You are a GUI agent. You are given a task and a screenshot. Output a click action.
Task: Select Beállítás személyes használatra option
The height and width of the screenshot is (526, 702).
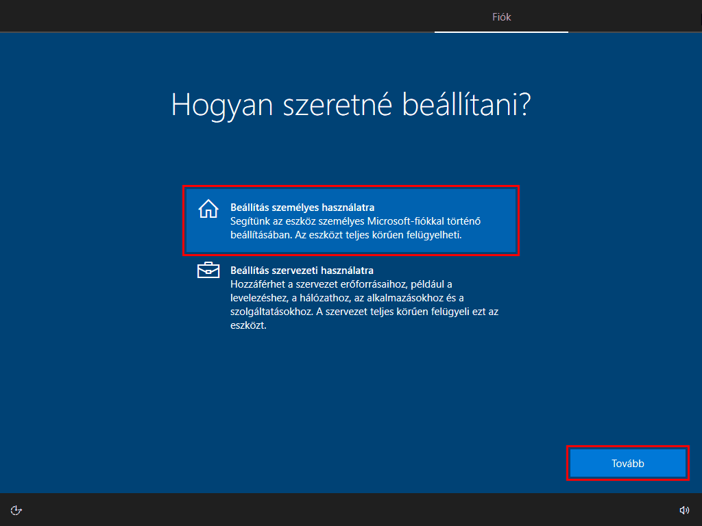(x=350, y=221)
